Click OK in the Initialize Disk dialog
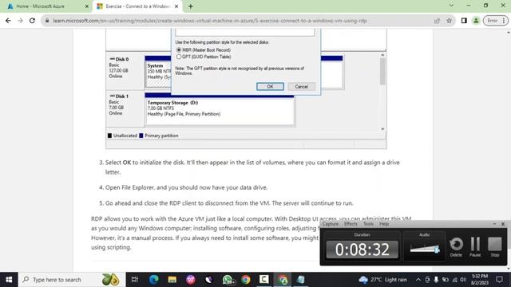Screen dimensions: 511x287 coord(270,87)
